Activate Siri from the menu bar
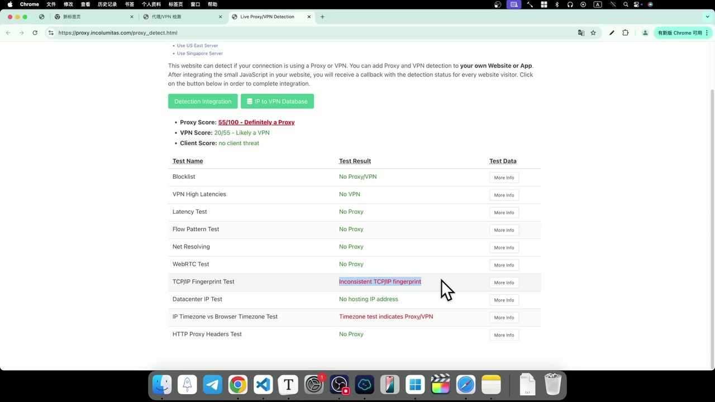Image resolution: width=715 pixels, height=402 pixels. coord(650,4)
